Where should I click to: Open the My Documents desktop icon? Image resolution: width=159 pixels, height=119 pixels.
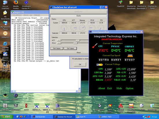click(x=5, y=15)
